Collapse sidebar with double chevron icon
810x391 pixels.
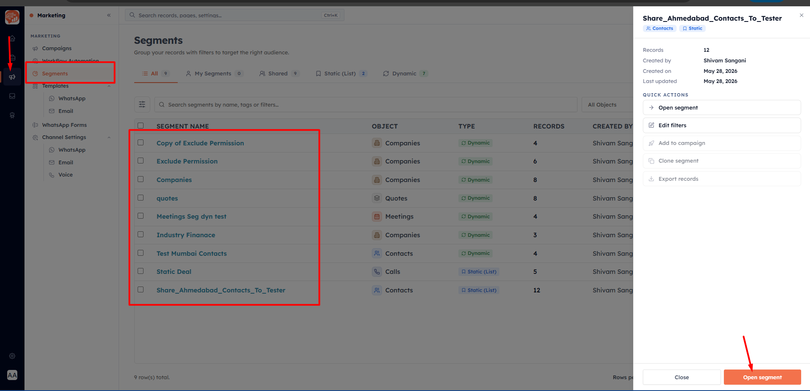click(109, 15)
